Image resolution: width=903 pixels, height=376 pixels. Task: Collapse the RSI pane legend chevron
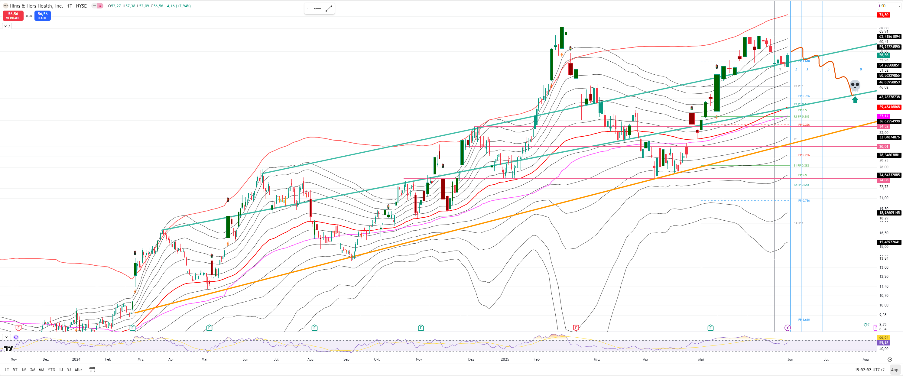(6, 337)
